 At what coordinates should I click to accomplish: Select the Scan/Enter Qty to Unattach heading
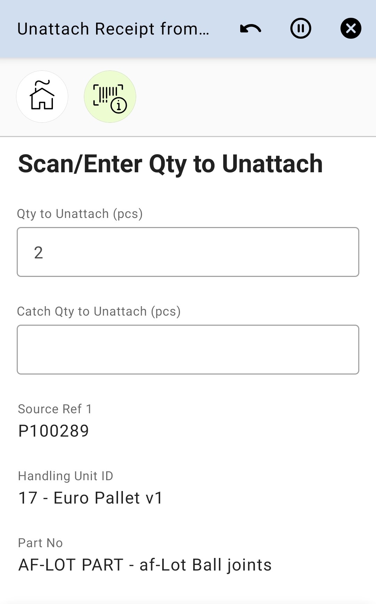[x=170, y=164]
